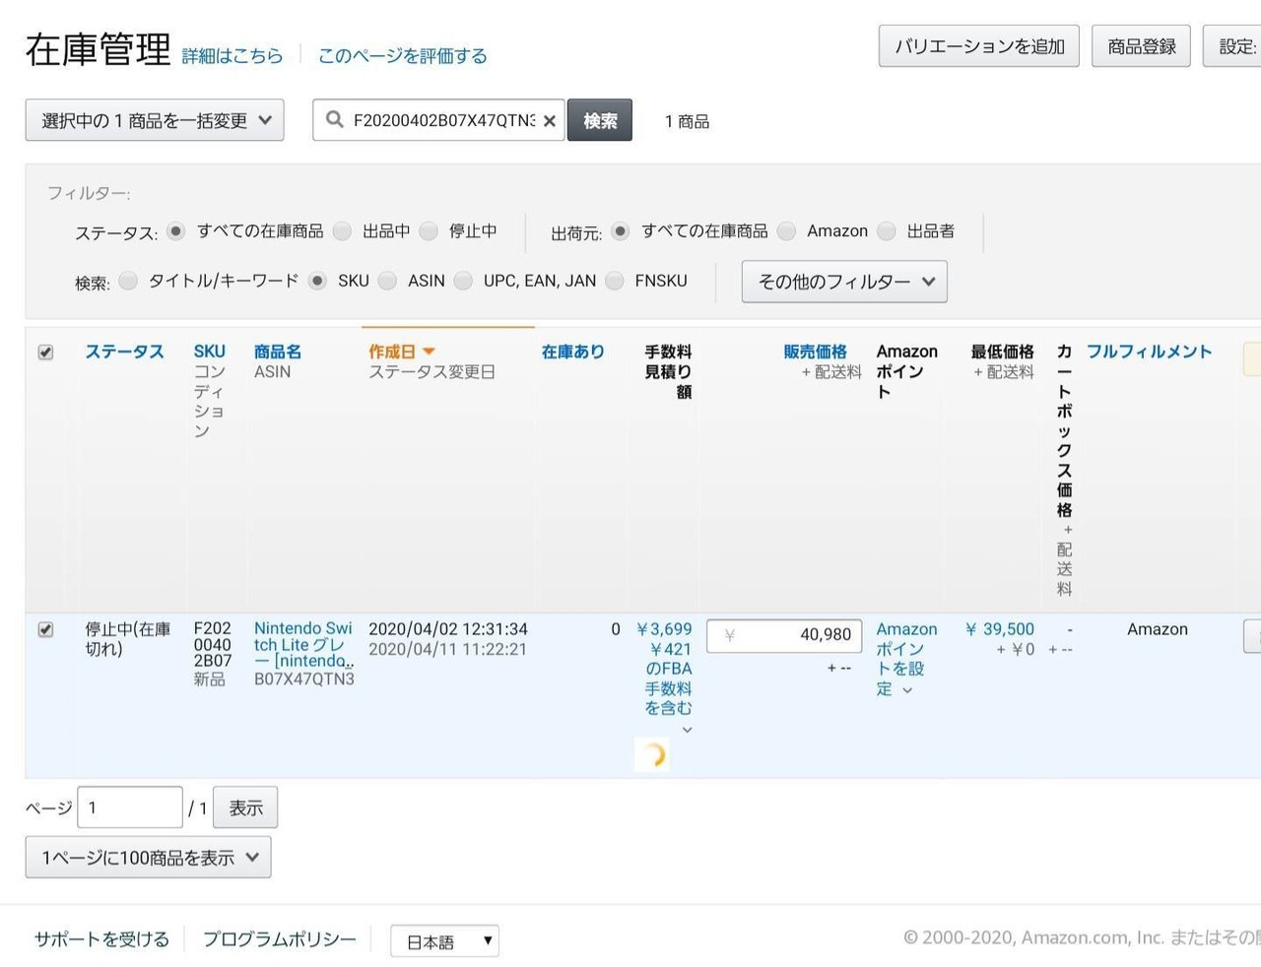Screen dimensions: 1261x967
Task: Open 選択中の1商品を一括変更 dropdown
Action: 155,120
